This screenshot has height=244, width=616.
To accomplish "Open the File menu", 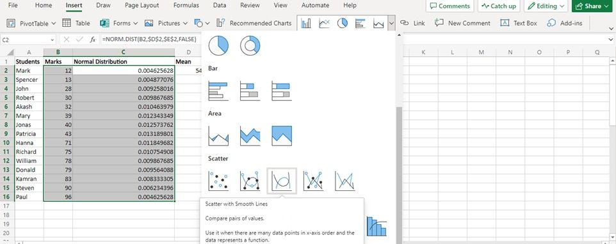I will coord(13,6).
